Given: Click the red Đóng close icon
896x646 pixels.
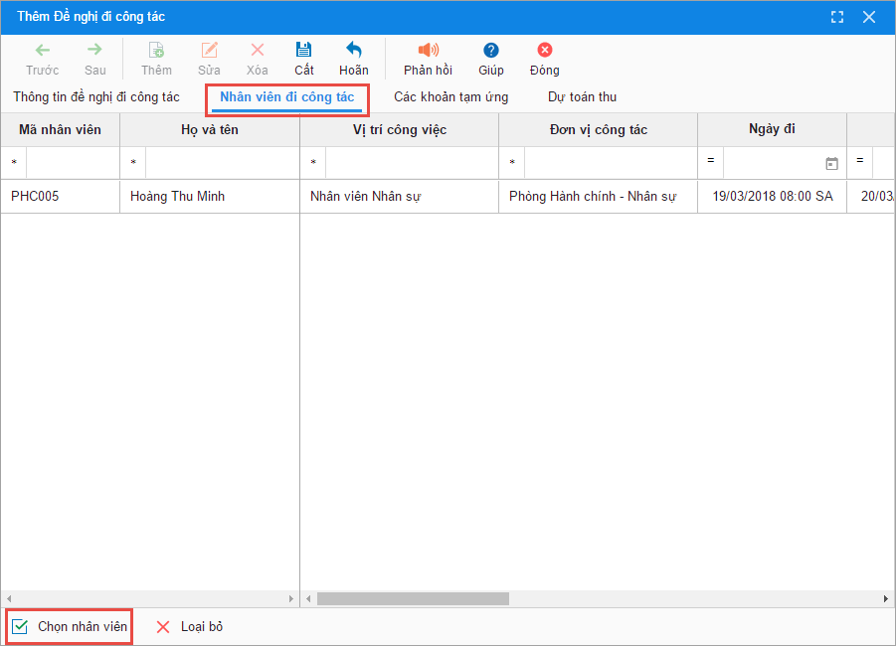Looking at the screenshot, I should (x=544, y=50).
